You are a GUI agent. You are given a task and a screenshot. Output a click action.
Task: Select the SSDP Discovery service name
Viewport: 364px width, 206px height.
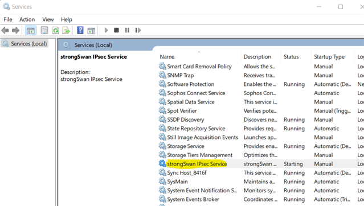tap(186, 120)
